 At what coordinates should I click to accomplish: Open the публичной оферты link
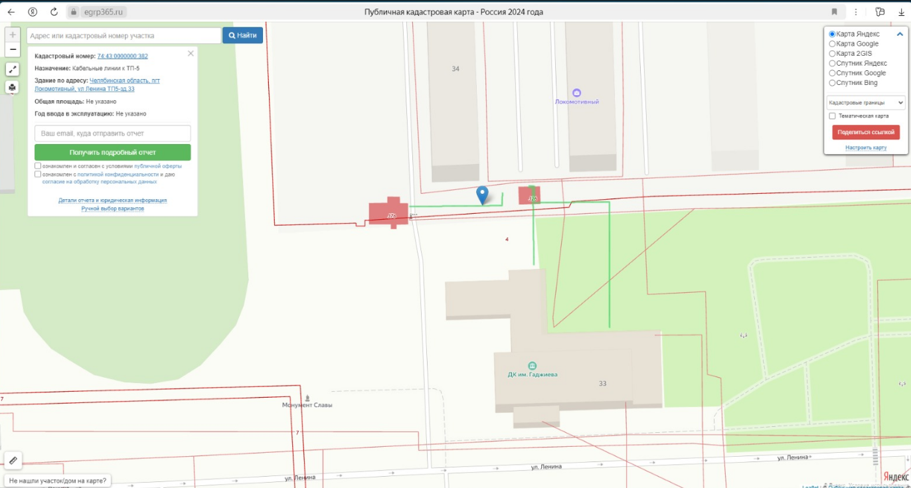pos(157,166)
